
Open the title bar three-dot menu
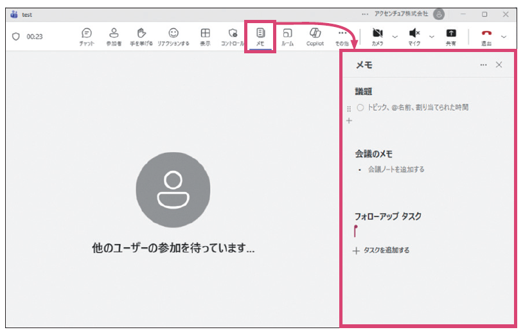point(365,14)
